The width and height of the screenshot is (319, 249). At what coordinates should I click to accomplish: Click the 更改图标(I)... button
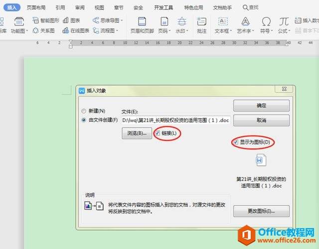tap(261, 211)
